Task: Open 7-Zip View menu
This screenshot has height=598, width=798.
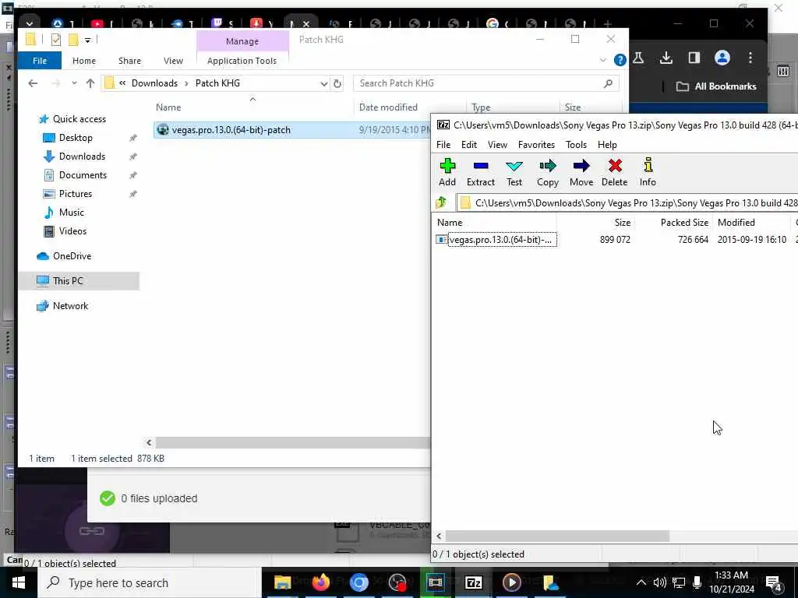Action: (x=497, y=144)
